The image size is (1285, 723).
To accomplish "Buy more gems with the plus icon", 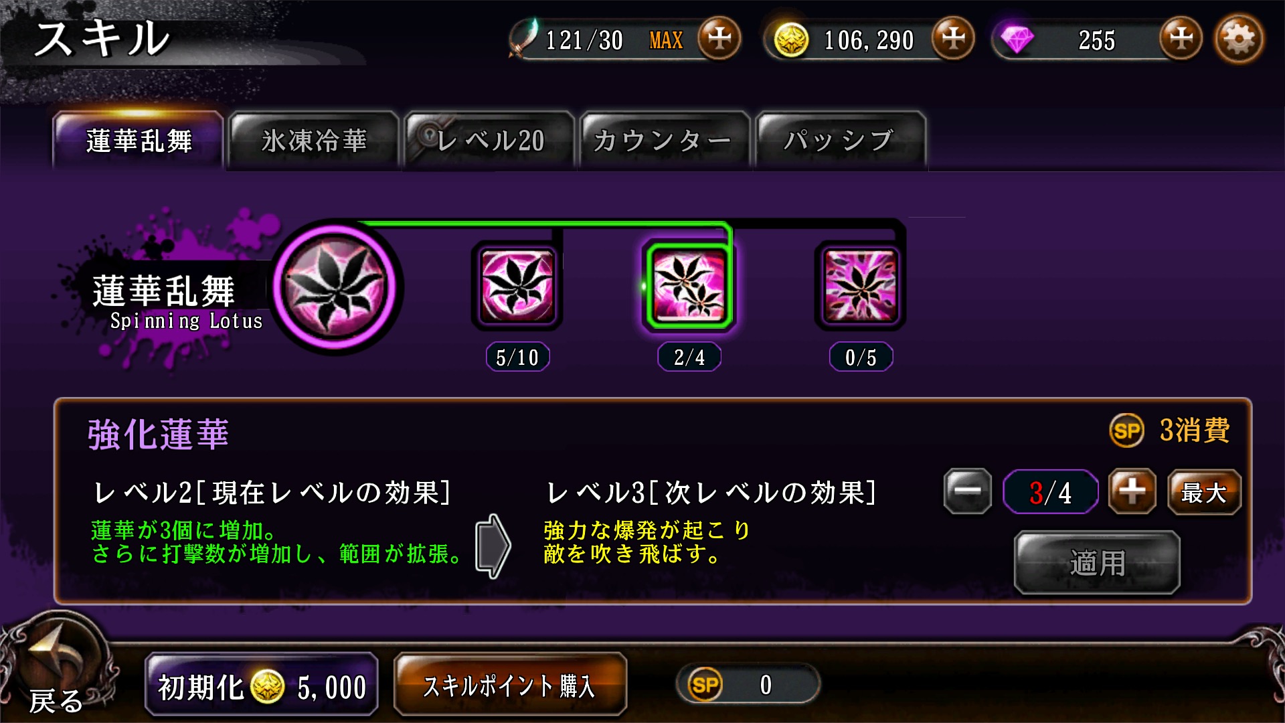I will (1181, 38).
